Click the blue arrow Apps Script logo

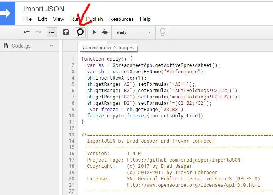click(7, 13)
